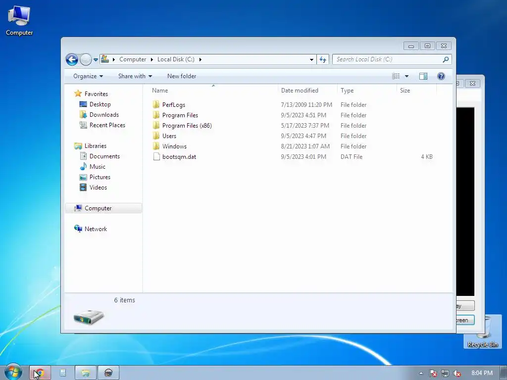Select the Recycle Bin desktop icon
The height and width of the screenshot is (380, 507).
click(482, 332)
